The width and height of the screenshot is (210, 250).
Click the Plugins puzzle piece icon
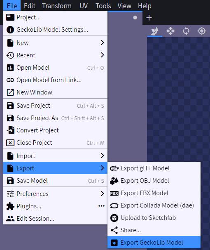10,206
